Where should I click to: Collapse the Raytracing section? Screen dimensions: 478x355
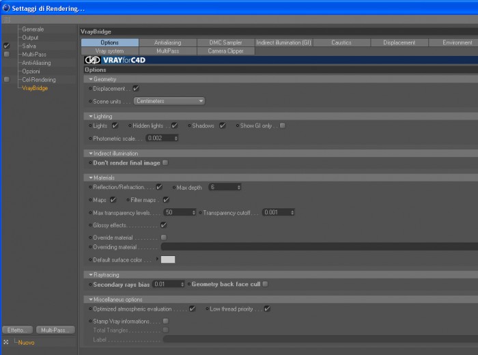[x=91, y=274]
